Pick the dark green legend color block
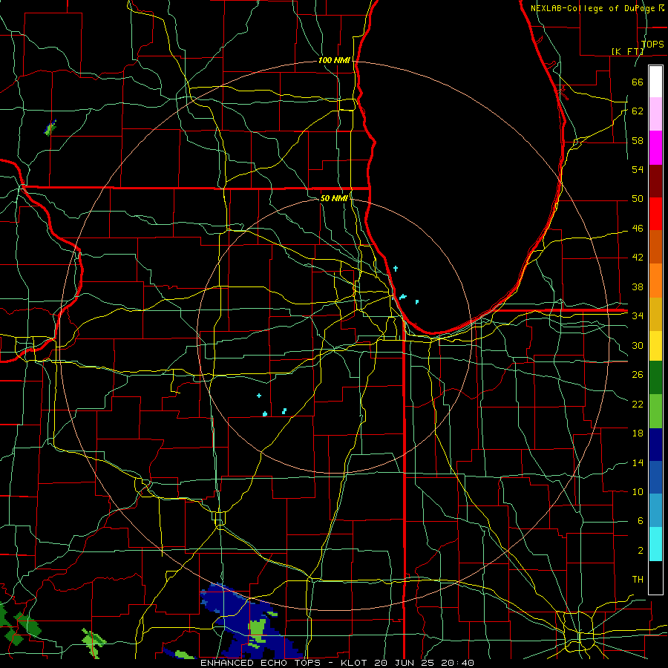The height and width of the screenshot is (668, 668). click(655, 378)
